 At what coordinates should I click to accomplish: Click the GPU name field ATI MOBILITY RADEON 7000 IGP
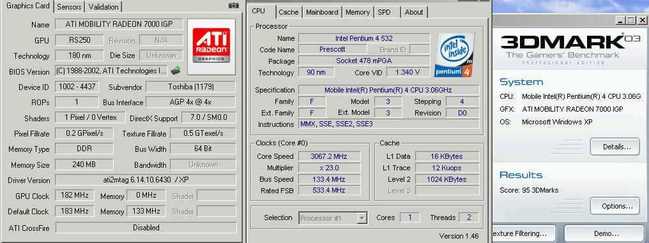[x=119, y=24]
